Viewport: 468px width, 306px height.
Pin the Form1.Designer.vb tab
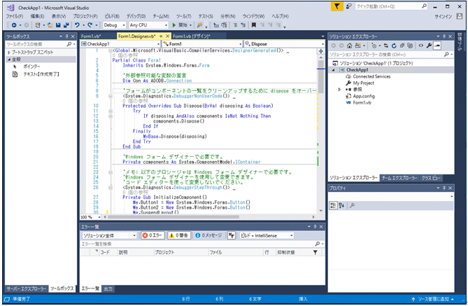(x=161, y=36)
